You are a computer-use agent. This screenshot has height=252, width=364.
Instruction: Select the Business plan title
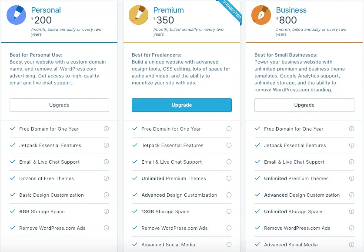click(x=291, y=10)
